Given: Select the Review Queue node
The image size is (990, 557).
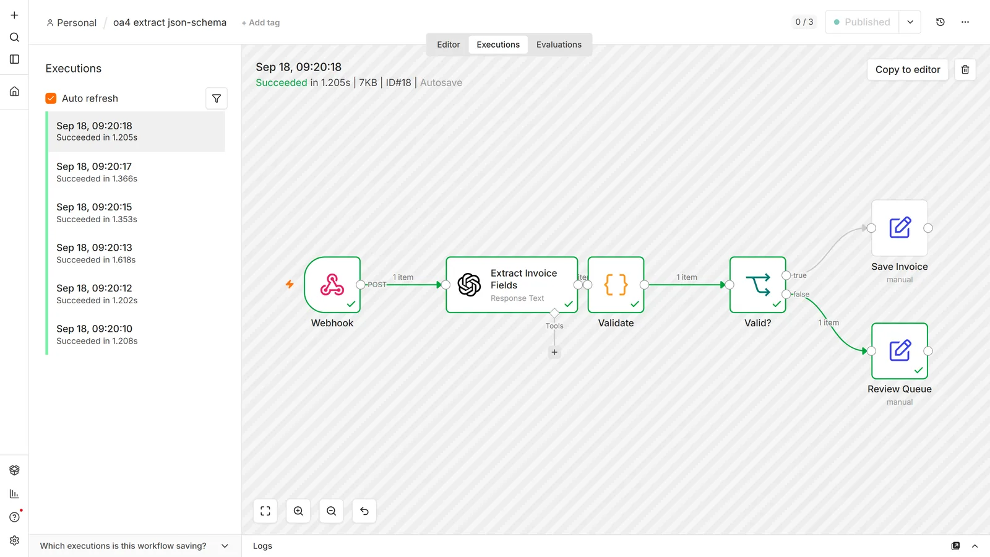Looking at the screenshot, I should [x=900, y=351].
